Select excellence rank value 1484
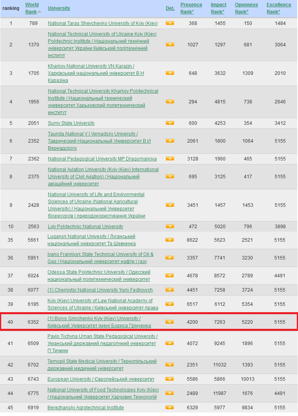This screenshot has height=416, width=298. (280, 23)
